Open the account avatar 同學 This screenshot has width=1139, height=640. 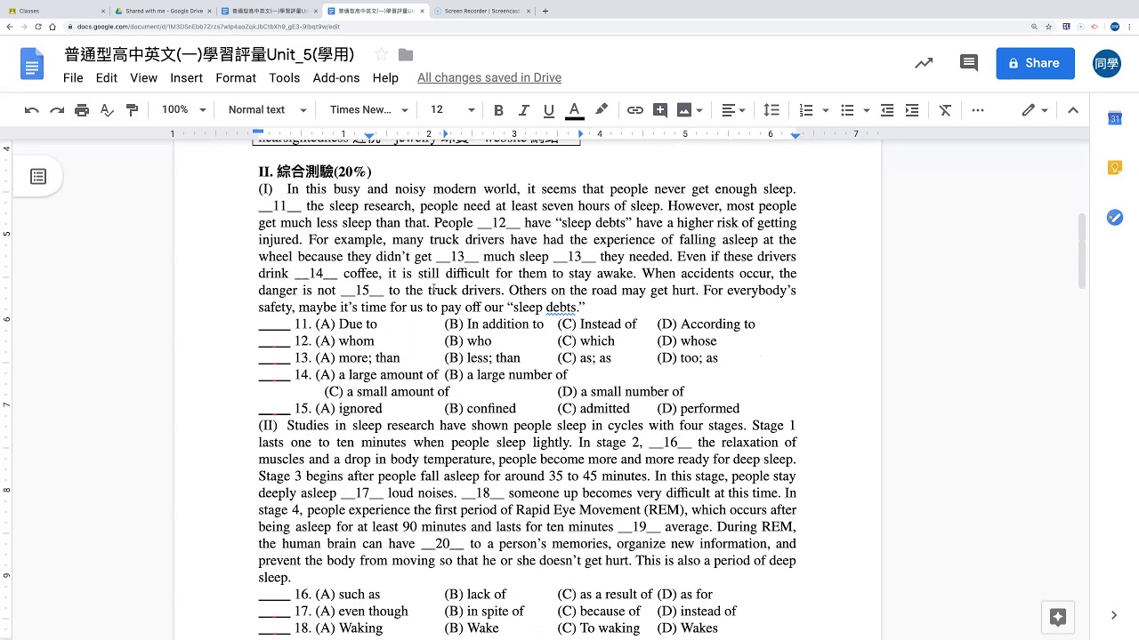click(1107, 63)
